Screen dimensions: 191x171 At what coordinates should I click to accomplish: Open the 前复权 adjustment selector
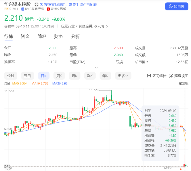click(184, 83)
